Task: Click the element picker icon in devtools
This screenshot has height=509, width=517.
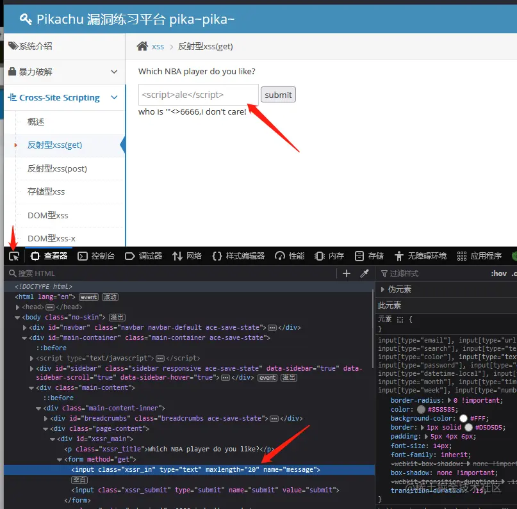Action: (14, 256)
